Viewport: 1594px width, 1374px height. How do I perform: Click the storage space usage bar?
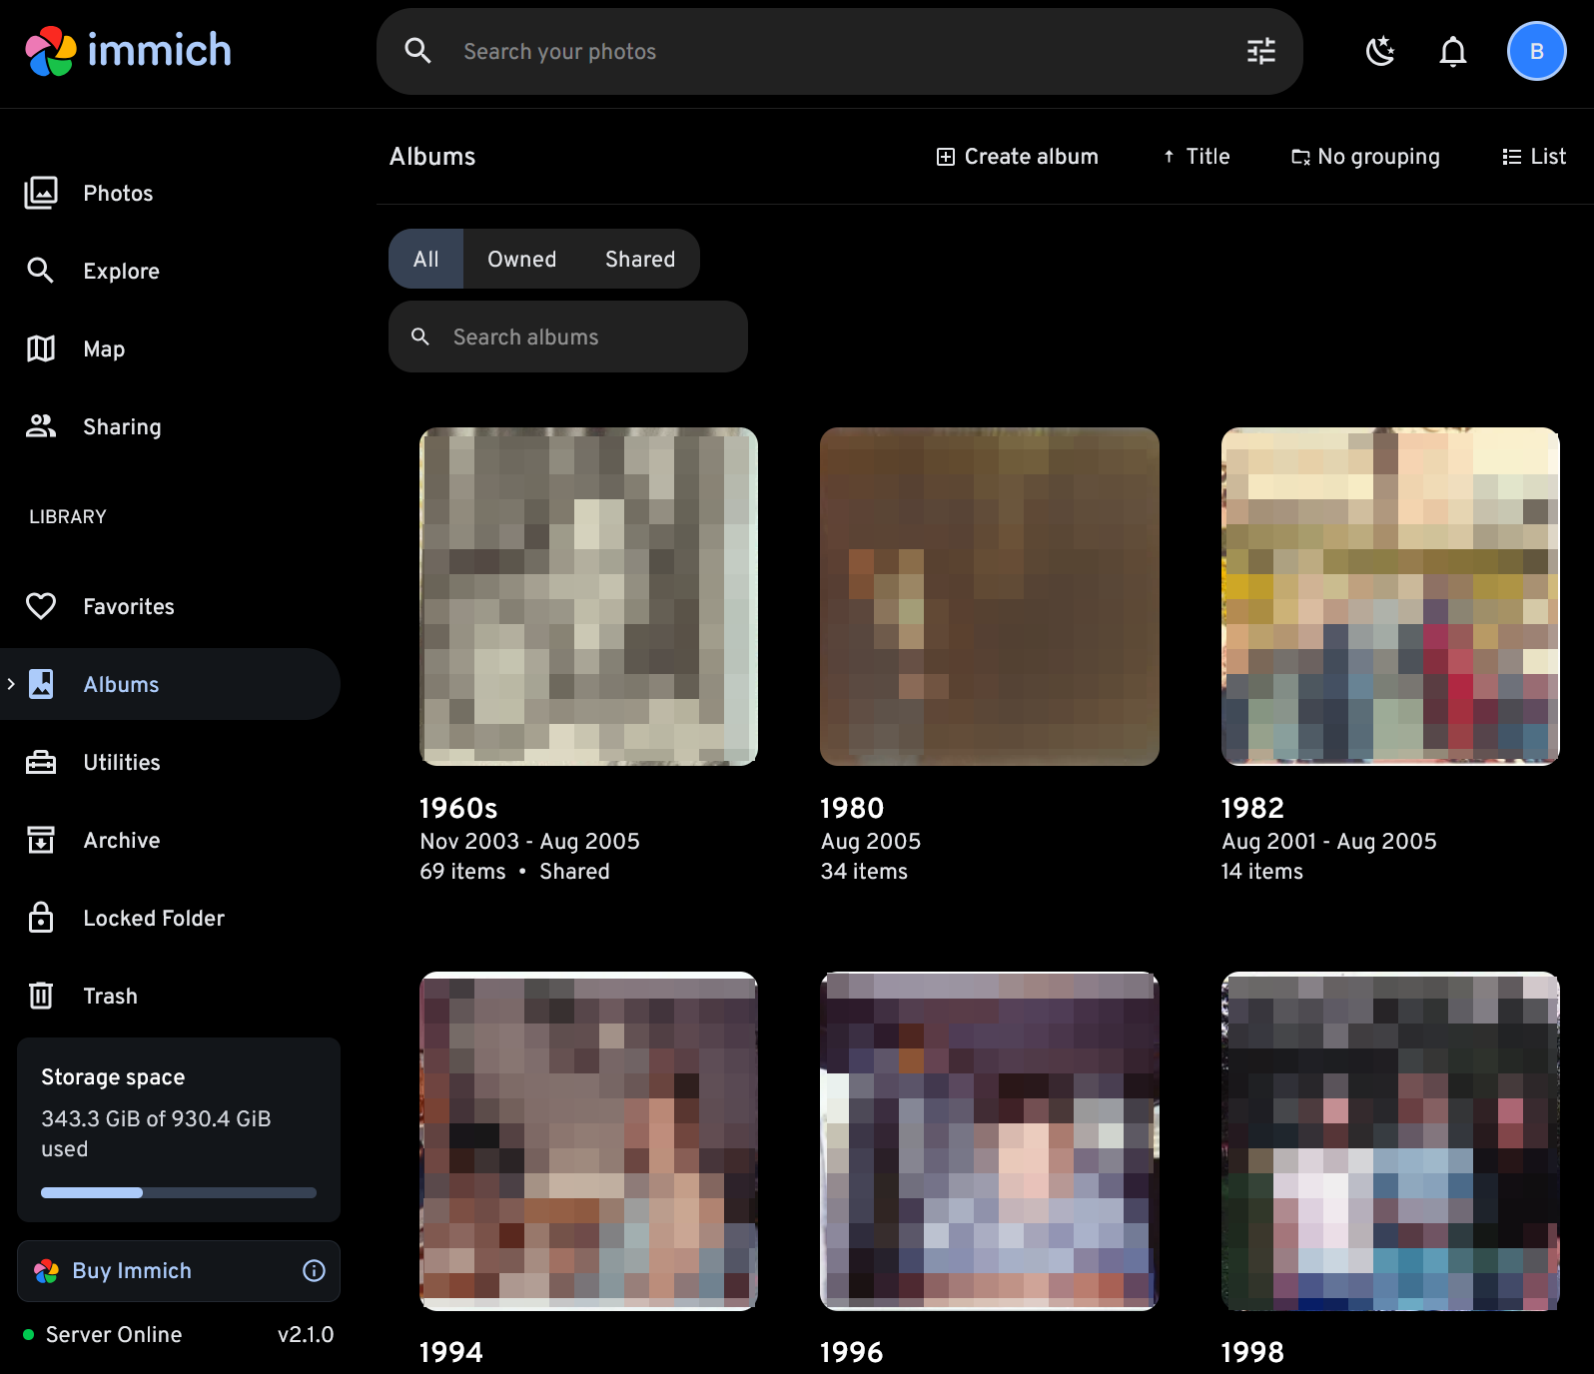[x=179, y=1192]
